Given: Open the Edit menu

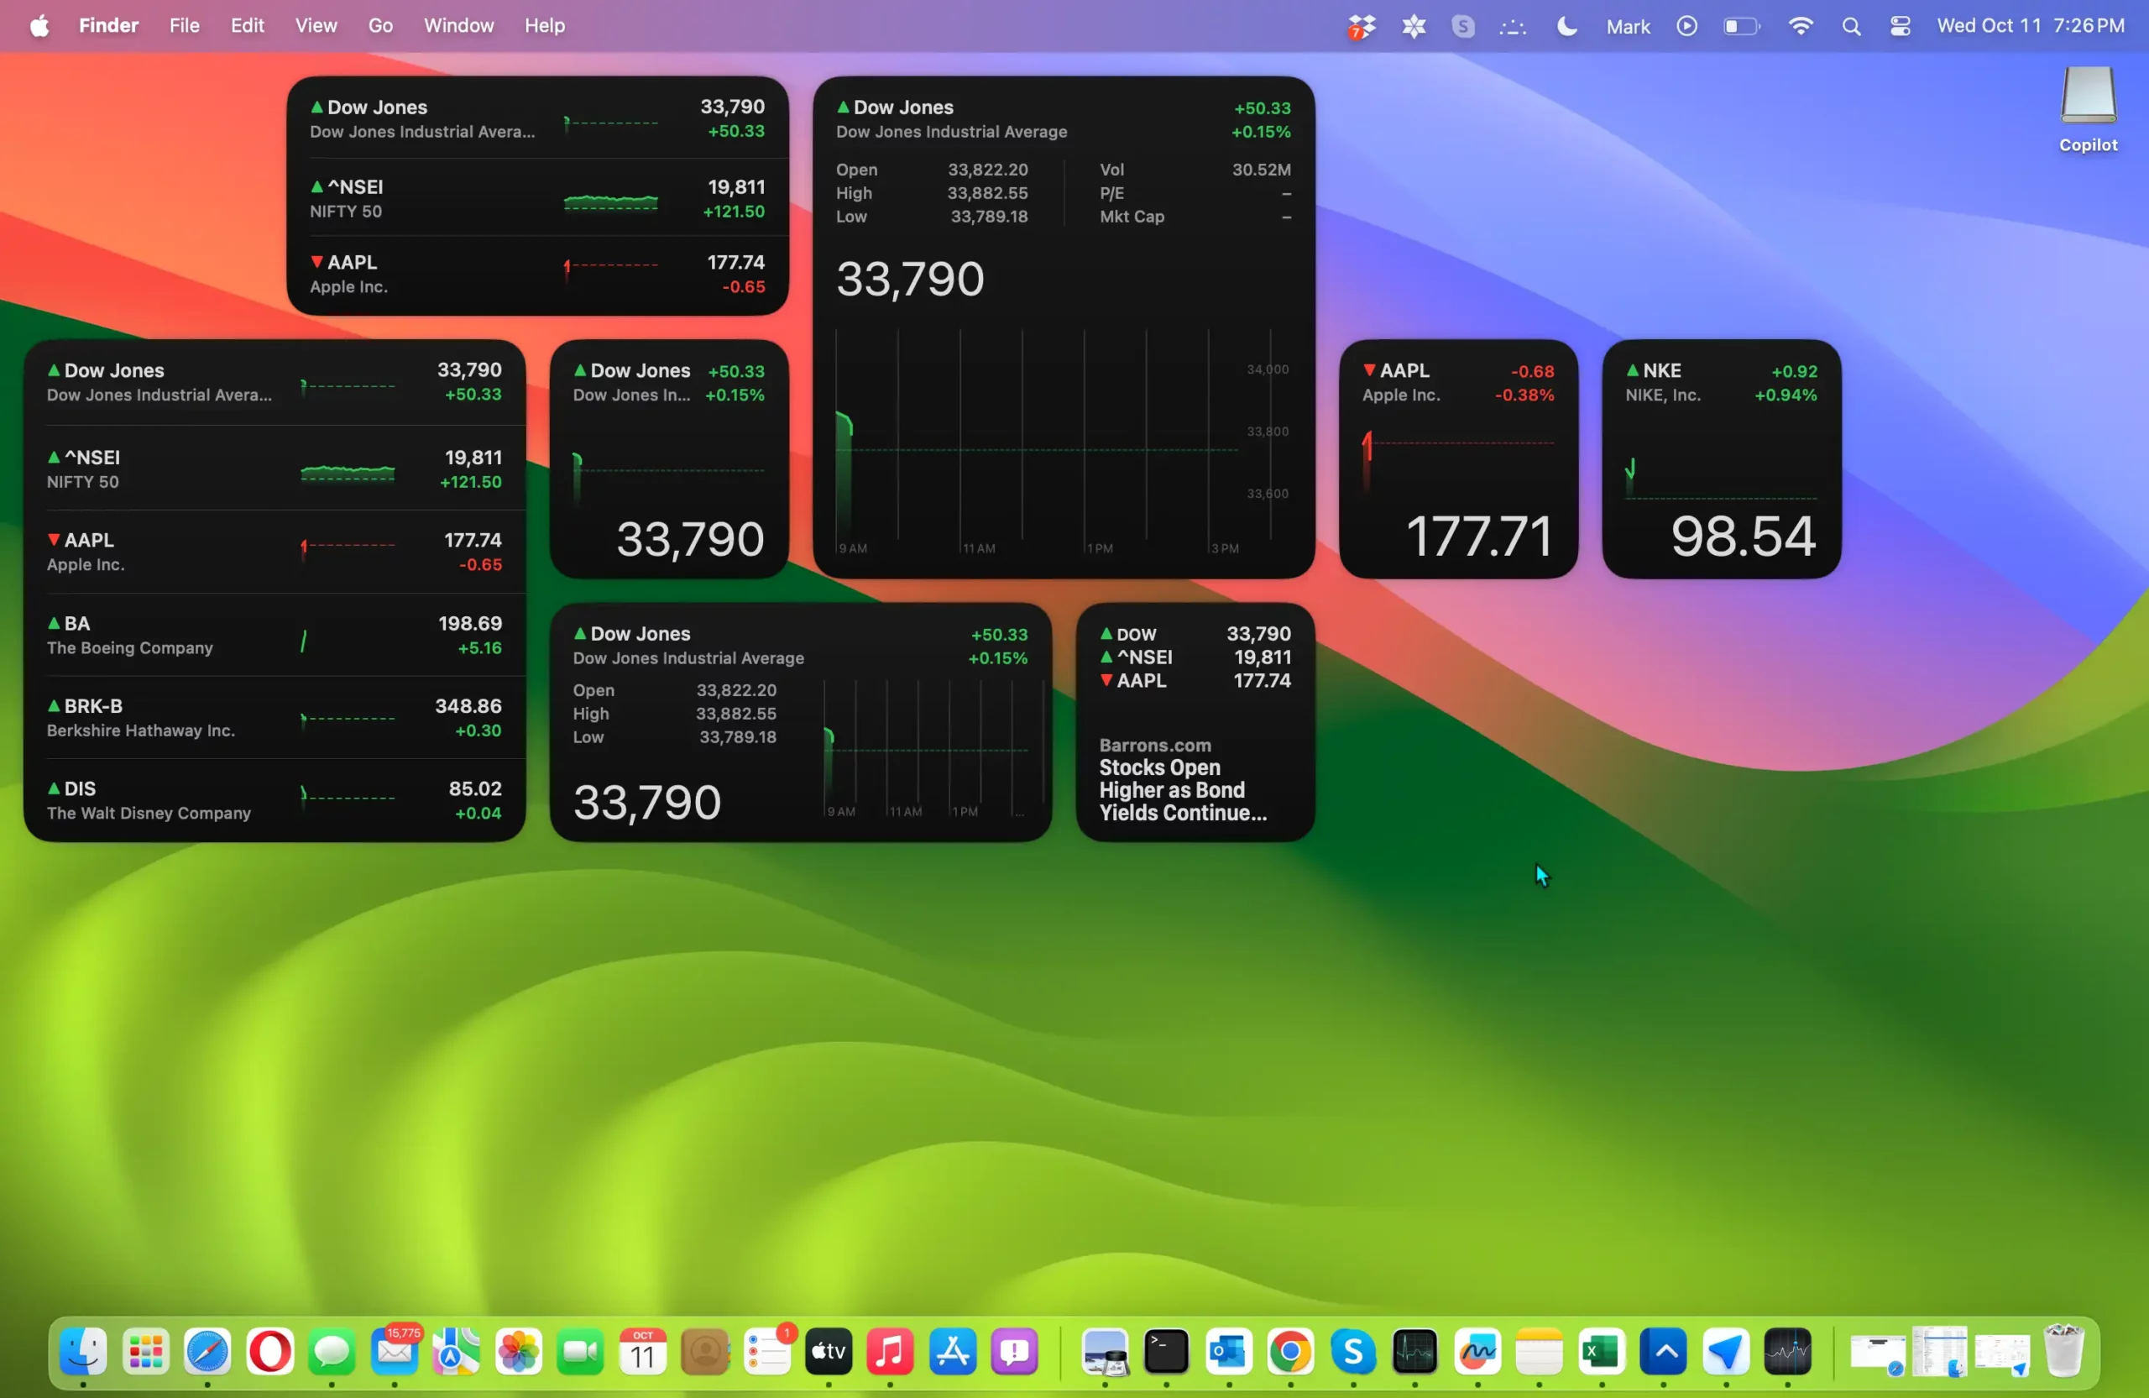Looking at the screenshot, I should 248,25.
